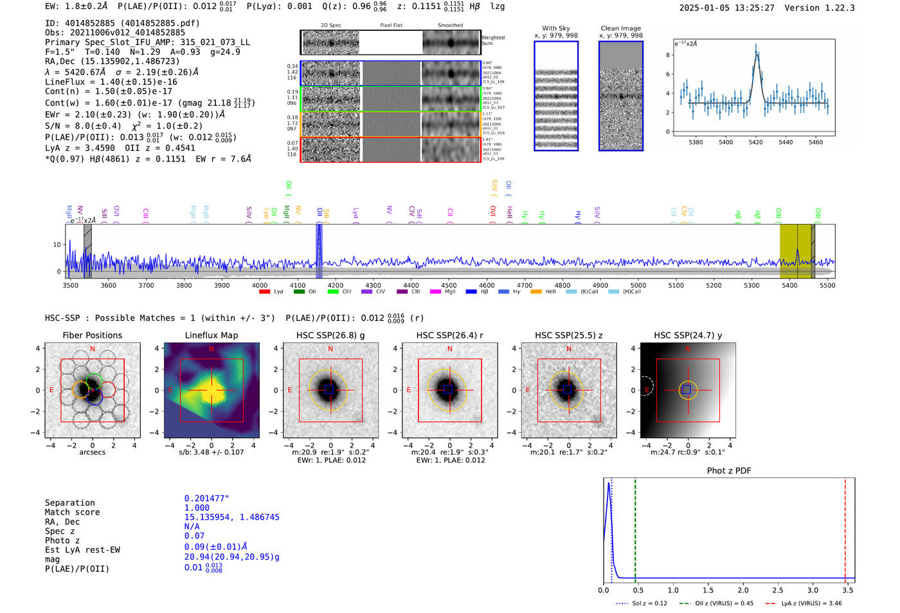Click the "Obs: 20211006v012_4014852885" line
This screenshot has width=900, height=613.
coord(115,32)
